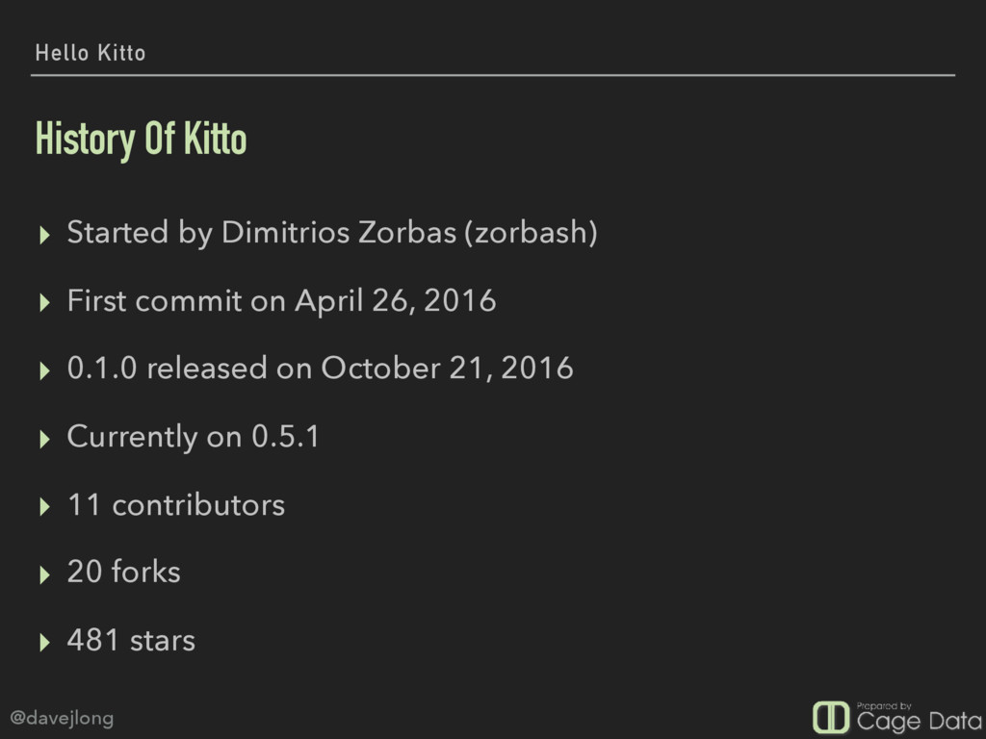Click the 'Hello Kitto' header text

90,53
